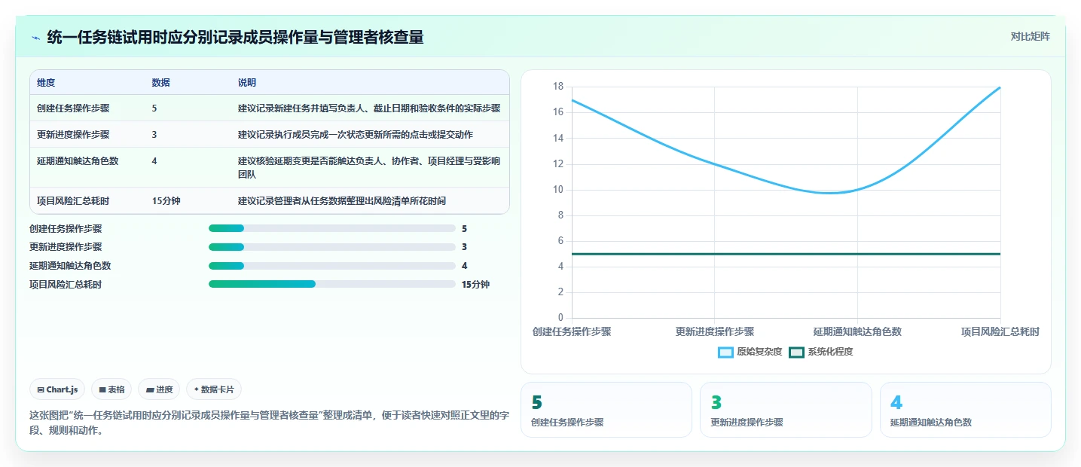Click the 15分钟 value beside progress bar
The height and width of the screenshot is (467, 1081).
475,284
